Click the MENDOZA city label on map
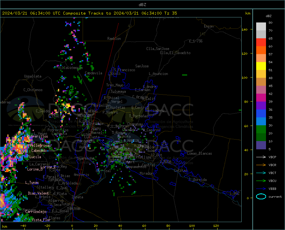The image size is (285, 230). click(85, 116)
